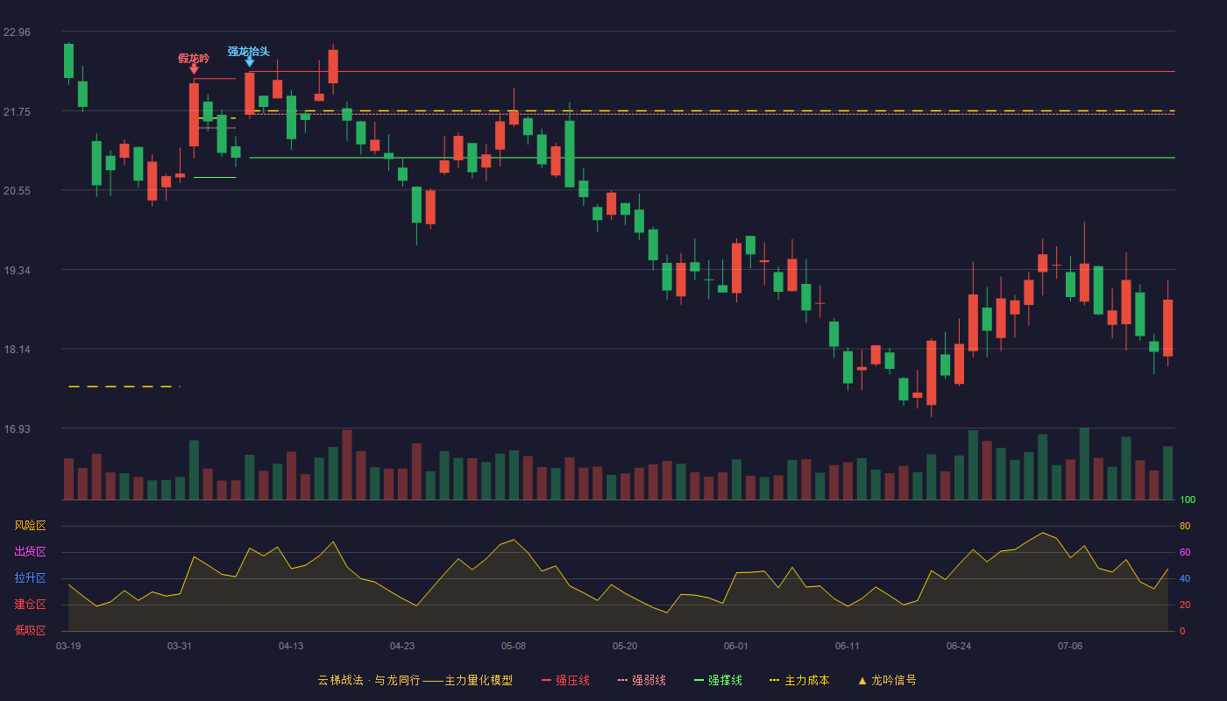This screenshot has height=701, width=1227.
Task: Click the blue 40 indicator scale value
Action: pos(1185,578)
